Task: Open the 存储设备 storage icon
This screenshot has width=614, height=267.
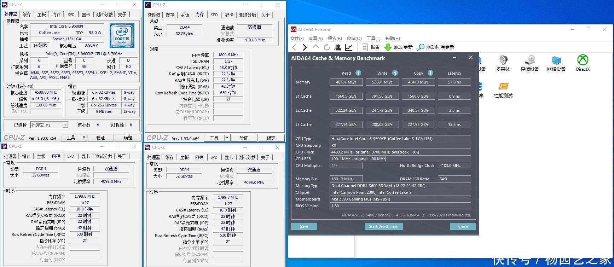Action: tap(529, 63)
